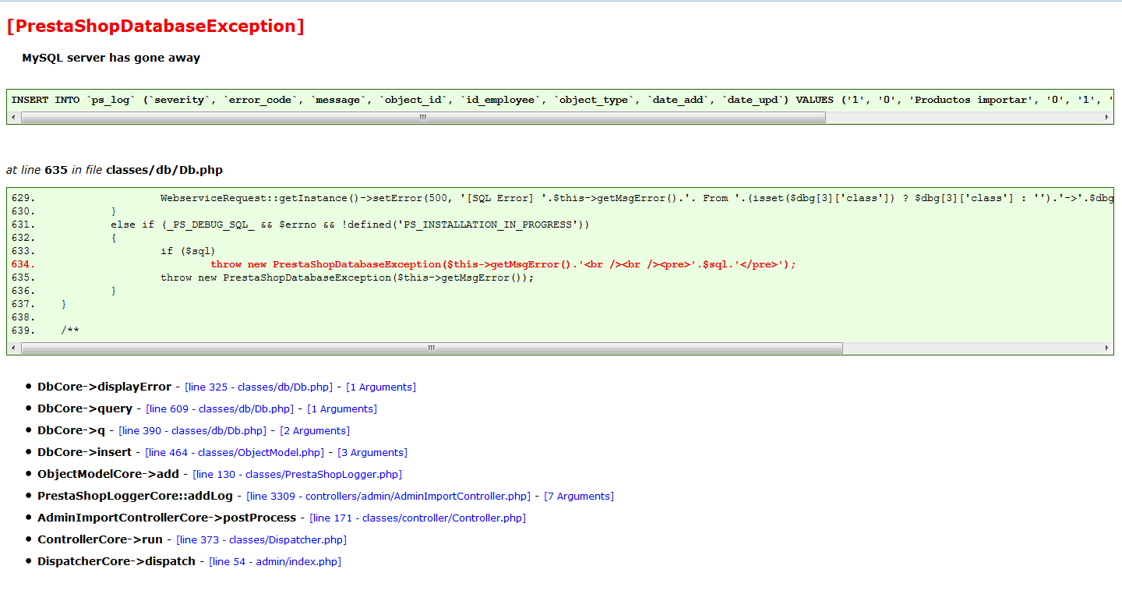Click the horizontal scrollbar thumb under the code listing

pyautogui.click(x=432, y=348)
